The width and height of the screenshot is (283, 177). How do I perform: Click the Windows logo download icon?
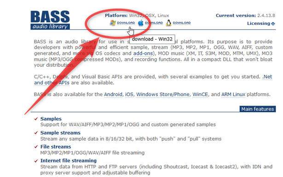[x=113, y=23]
